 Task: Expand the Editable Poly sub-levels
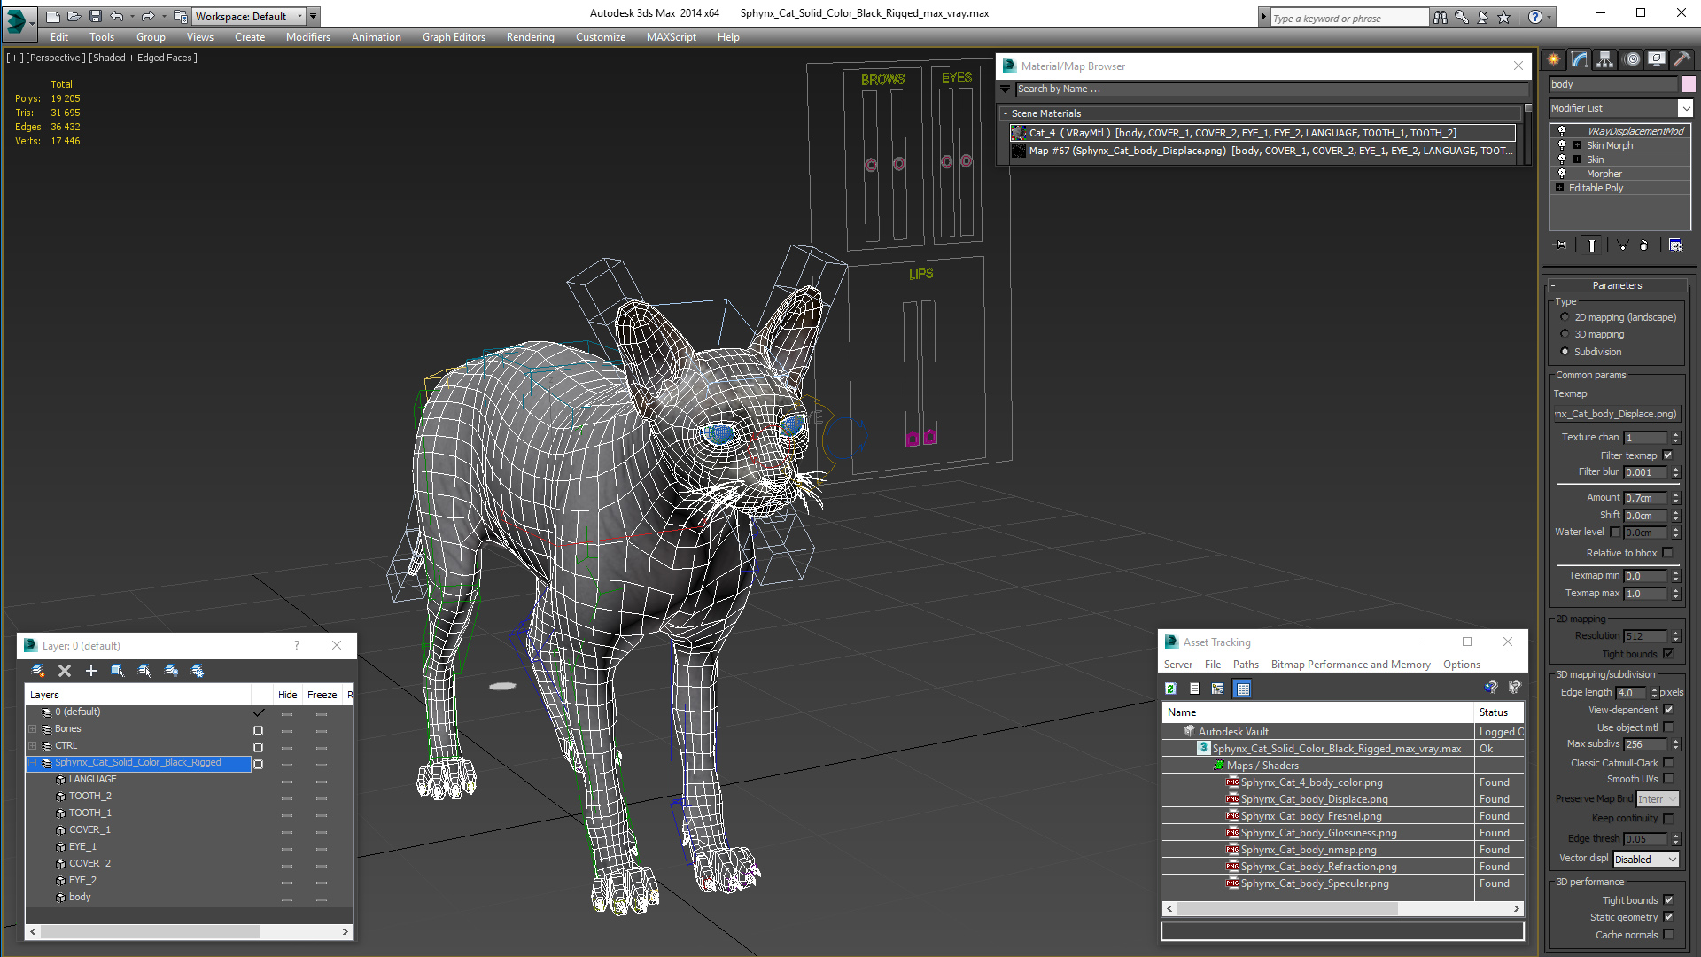pyautogui.click(x=1559, y=188)
